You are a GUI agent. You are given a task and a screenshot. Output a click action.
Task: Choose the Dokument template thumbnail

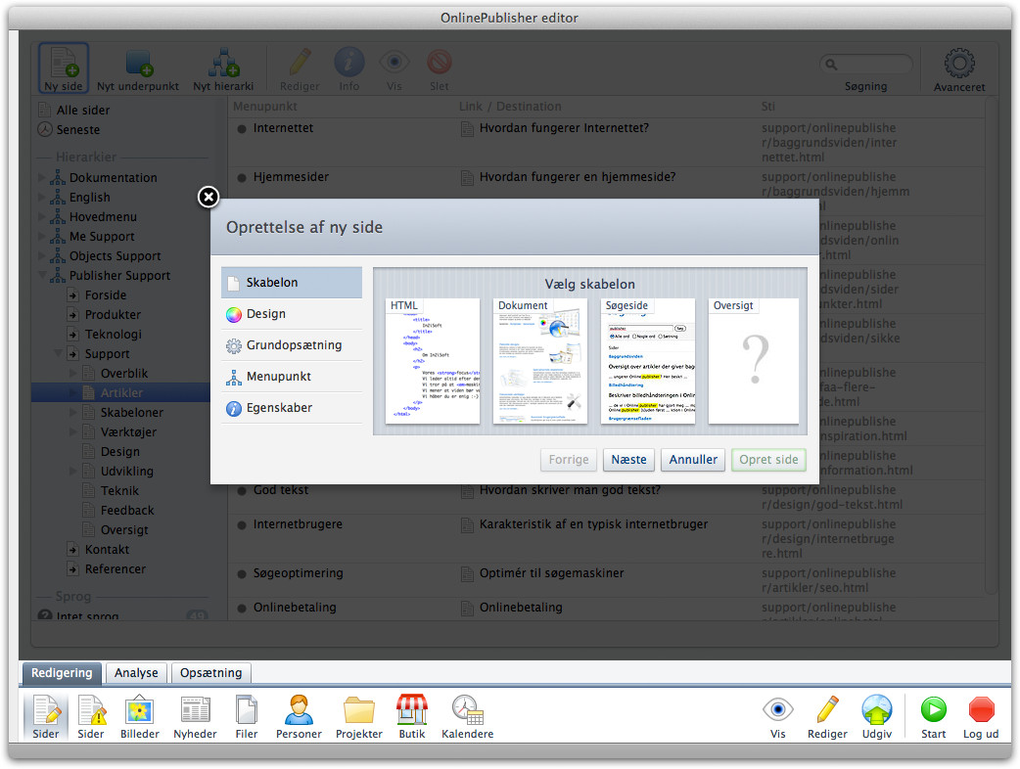[x=539, y=361]
